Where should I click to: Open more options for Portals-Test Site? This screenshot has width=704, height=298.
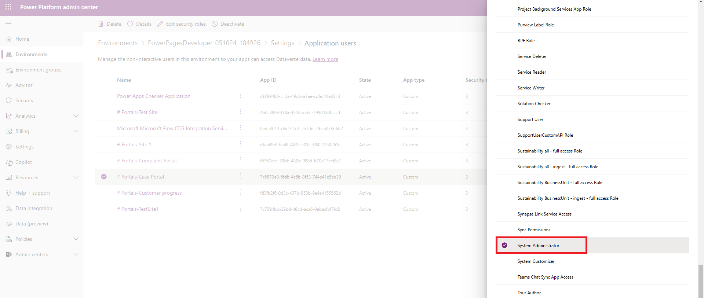coord(240,112)
